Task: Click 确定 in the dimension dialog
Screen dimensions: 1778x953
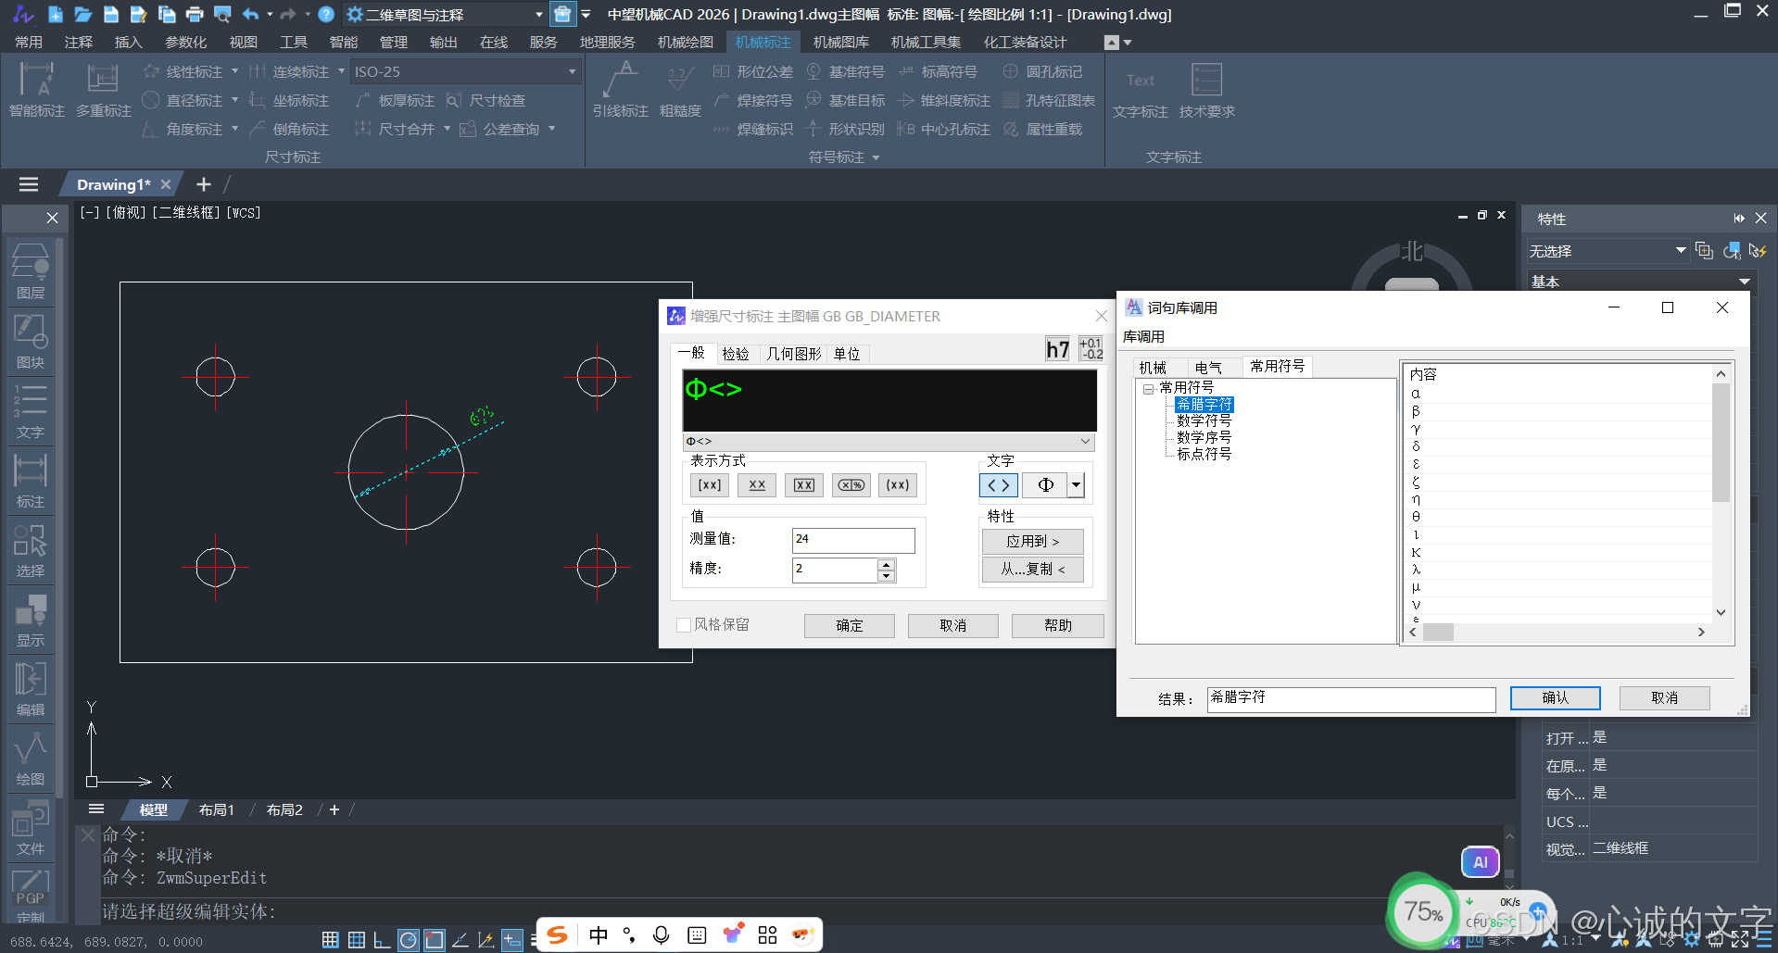Action: coord(850,625)
